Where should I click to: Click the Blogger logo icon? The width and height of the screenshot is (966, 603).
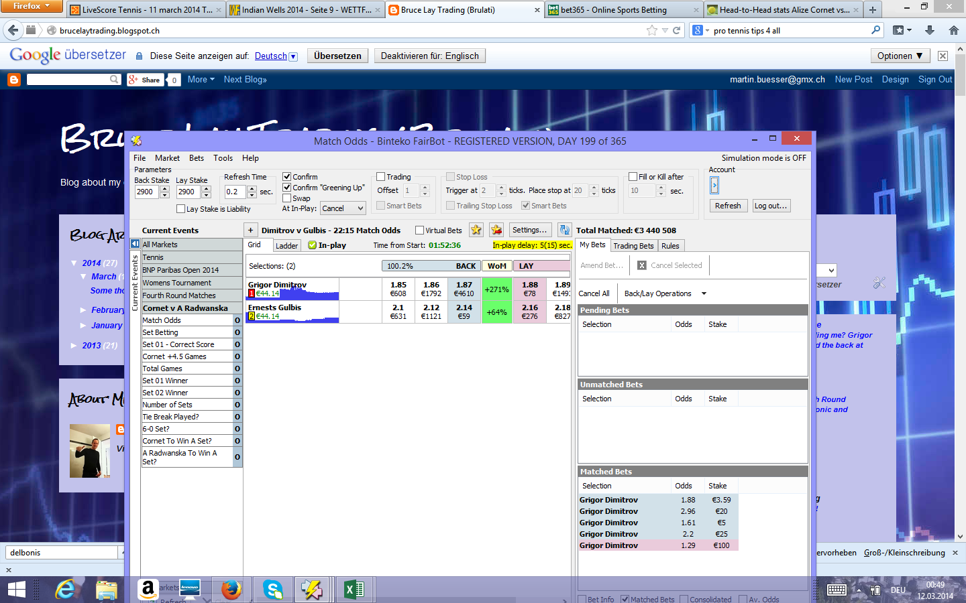13,80
